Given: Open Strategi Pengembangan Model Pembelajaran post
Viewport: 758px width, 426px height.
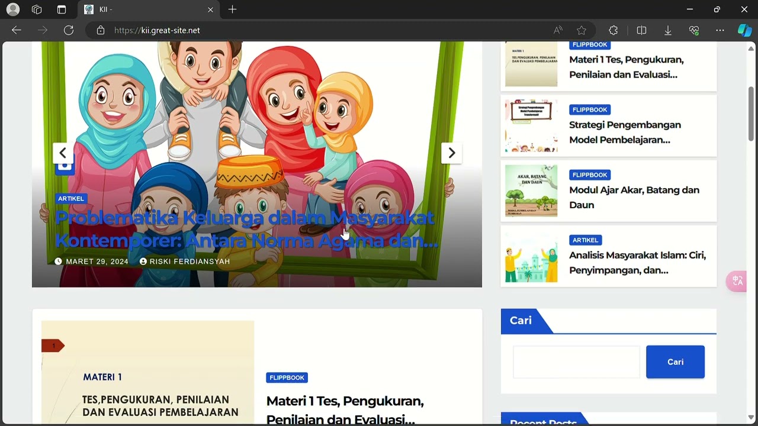Looking at the screenshot, I should (625, 133).
